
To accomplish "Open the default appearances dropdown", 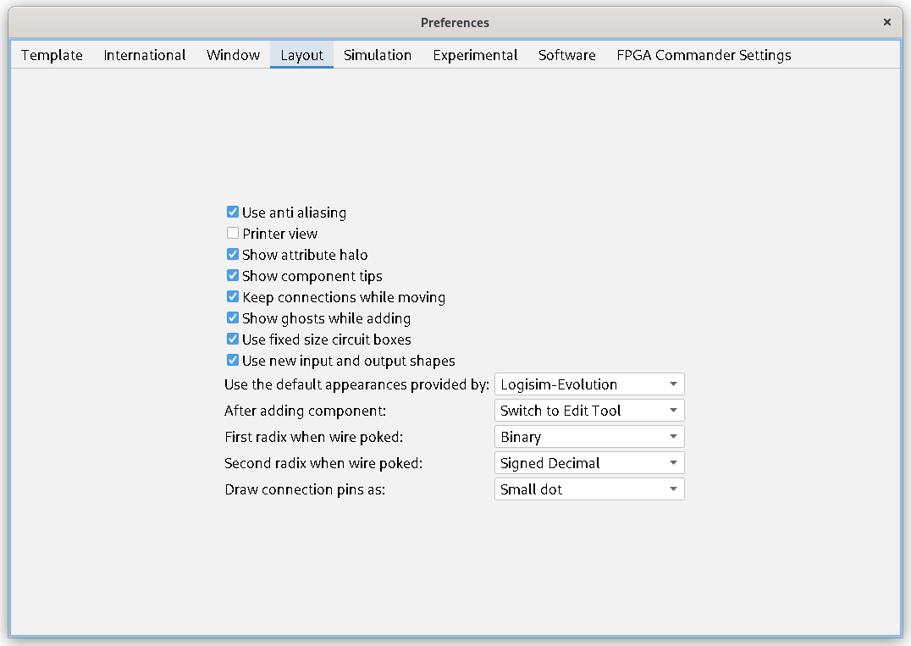I will pos(588,384).
